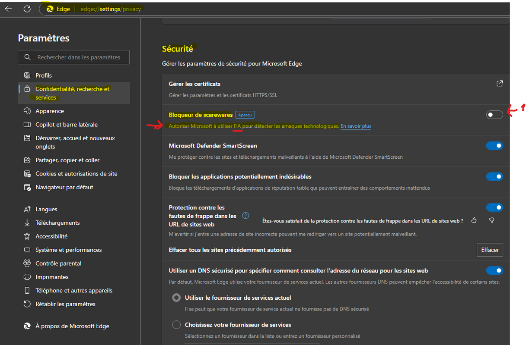Click the Imprimantes printer icon
526x345 pixels.
[27, 277]
